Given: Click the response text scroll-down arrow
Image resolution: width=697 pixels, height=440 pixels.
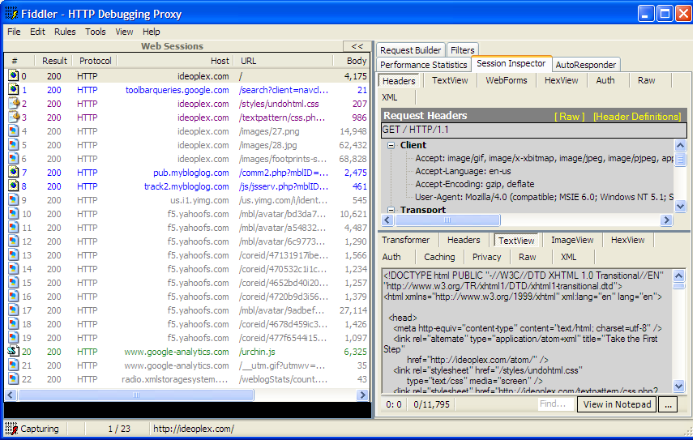Looking at the screenshot, I should 679,386.
